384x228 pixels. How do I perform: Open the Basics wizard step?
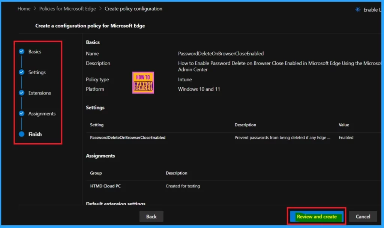[35, 52]
